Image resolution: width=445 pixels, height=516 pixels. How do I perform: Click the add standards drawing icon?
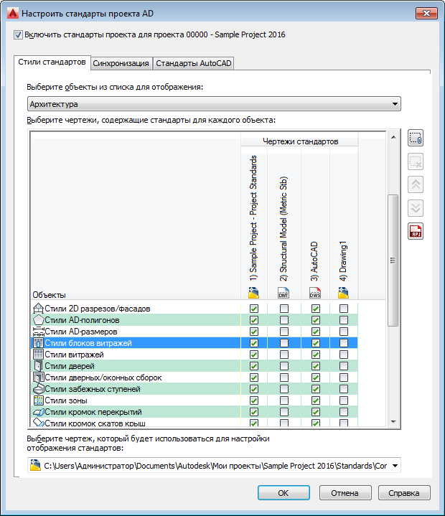(416, 138)
